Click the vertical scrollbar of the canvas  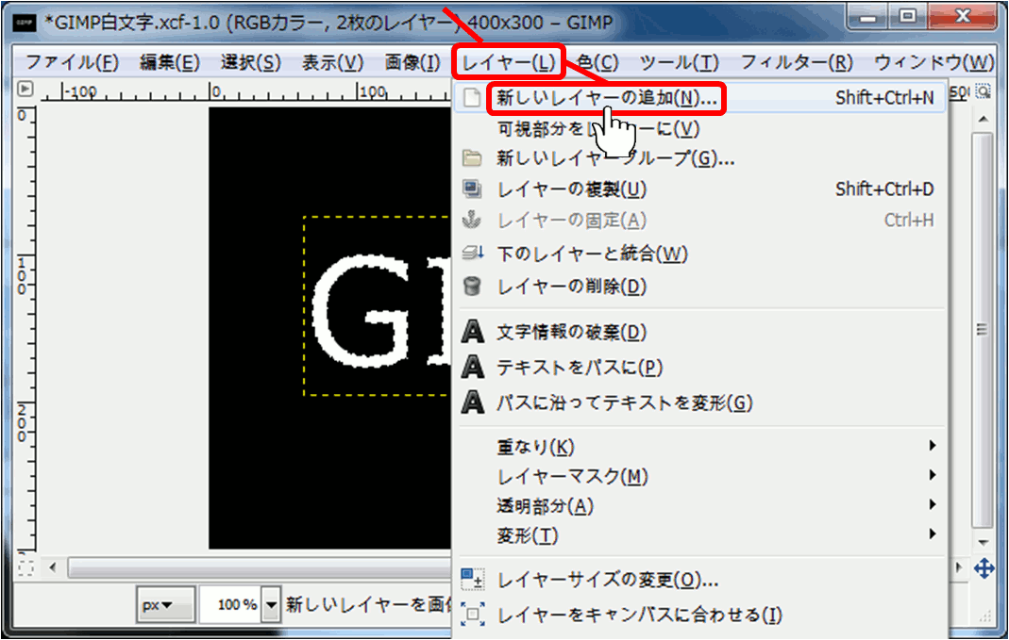(984, 330)
